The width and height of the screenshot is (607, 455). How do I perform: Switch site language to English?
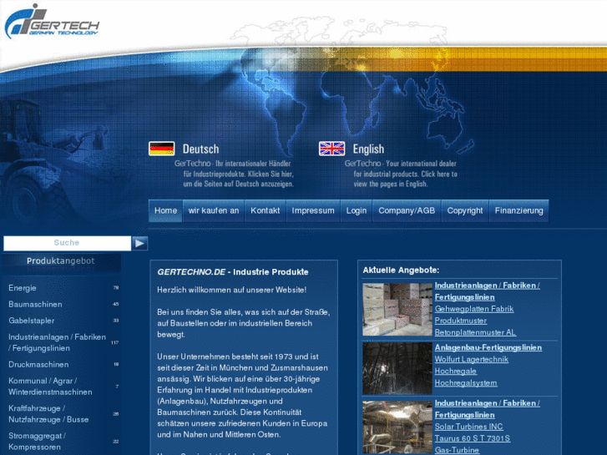pos(368,149)
